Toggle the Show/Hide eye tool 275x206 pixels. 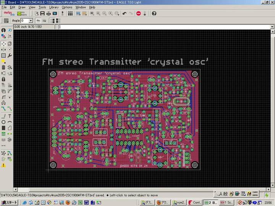[10, 30]
